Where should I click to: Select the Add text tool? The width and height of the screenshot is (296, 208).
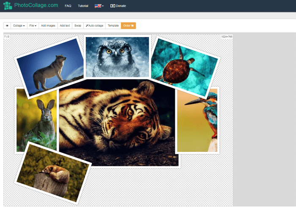65,26
